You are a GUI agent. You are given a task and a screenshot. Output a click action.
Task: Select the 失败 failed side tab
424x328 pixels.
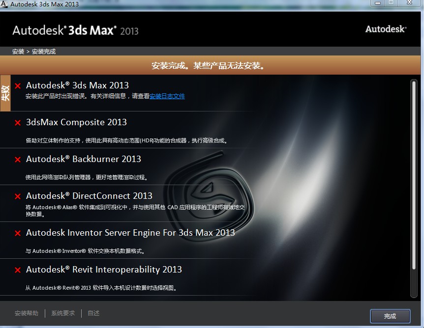5,93
